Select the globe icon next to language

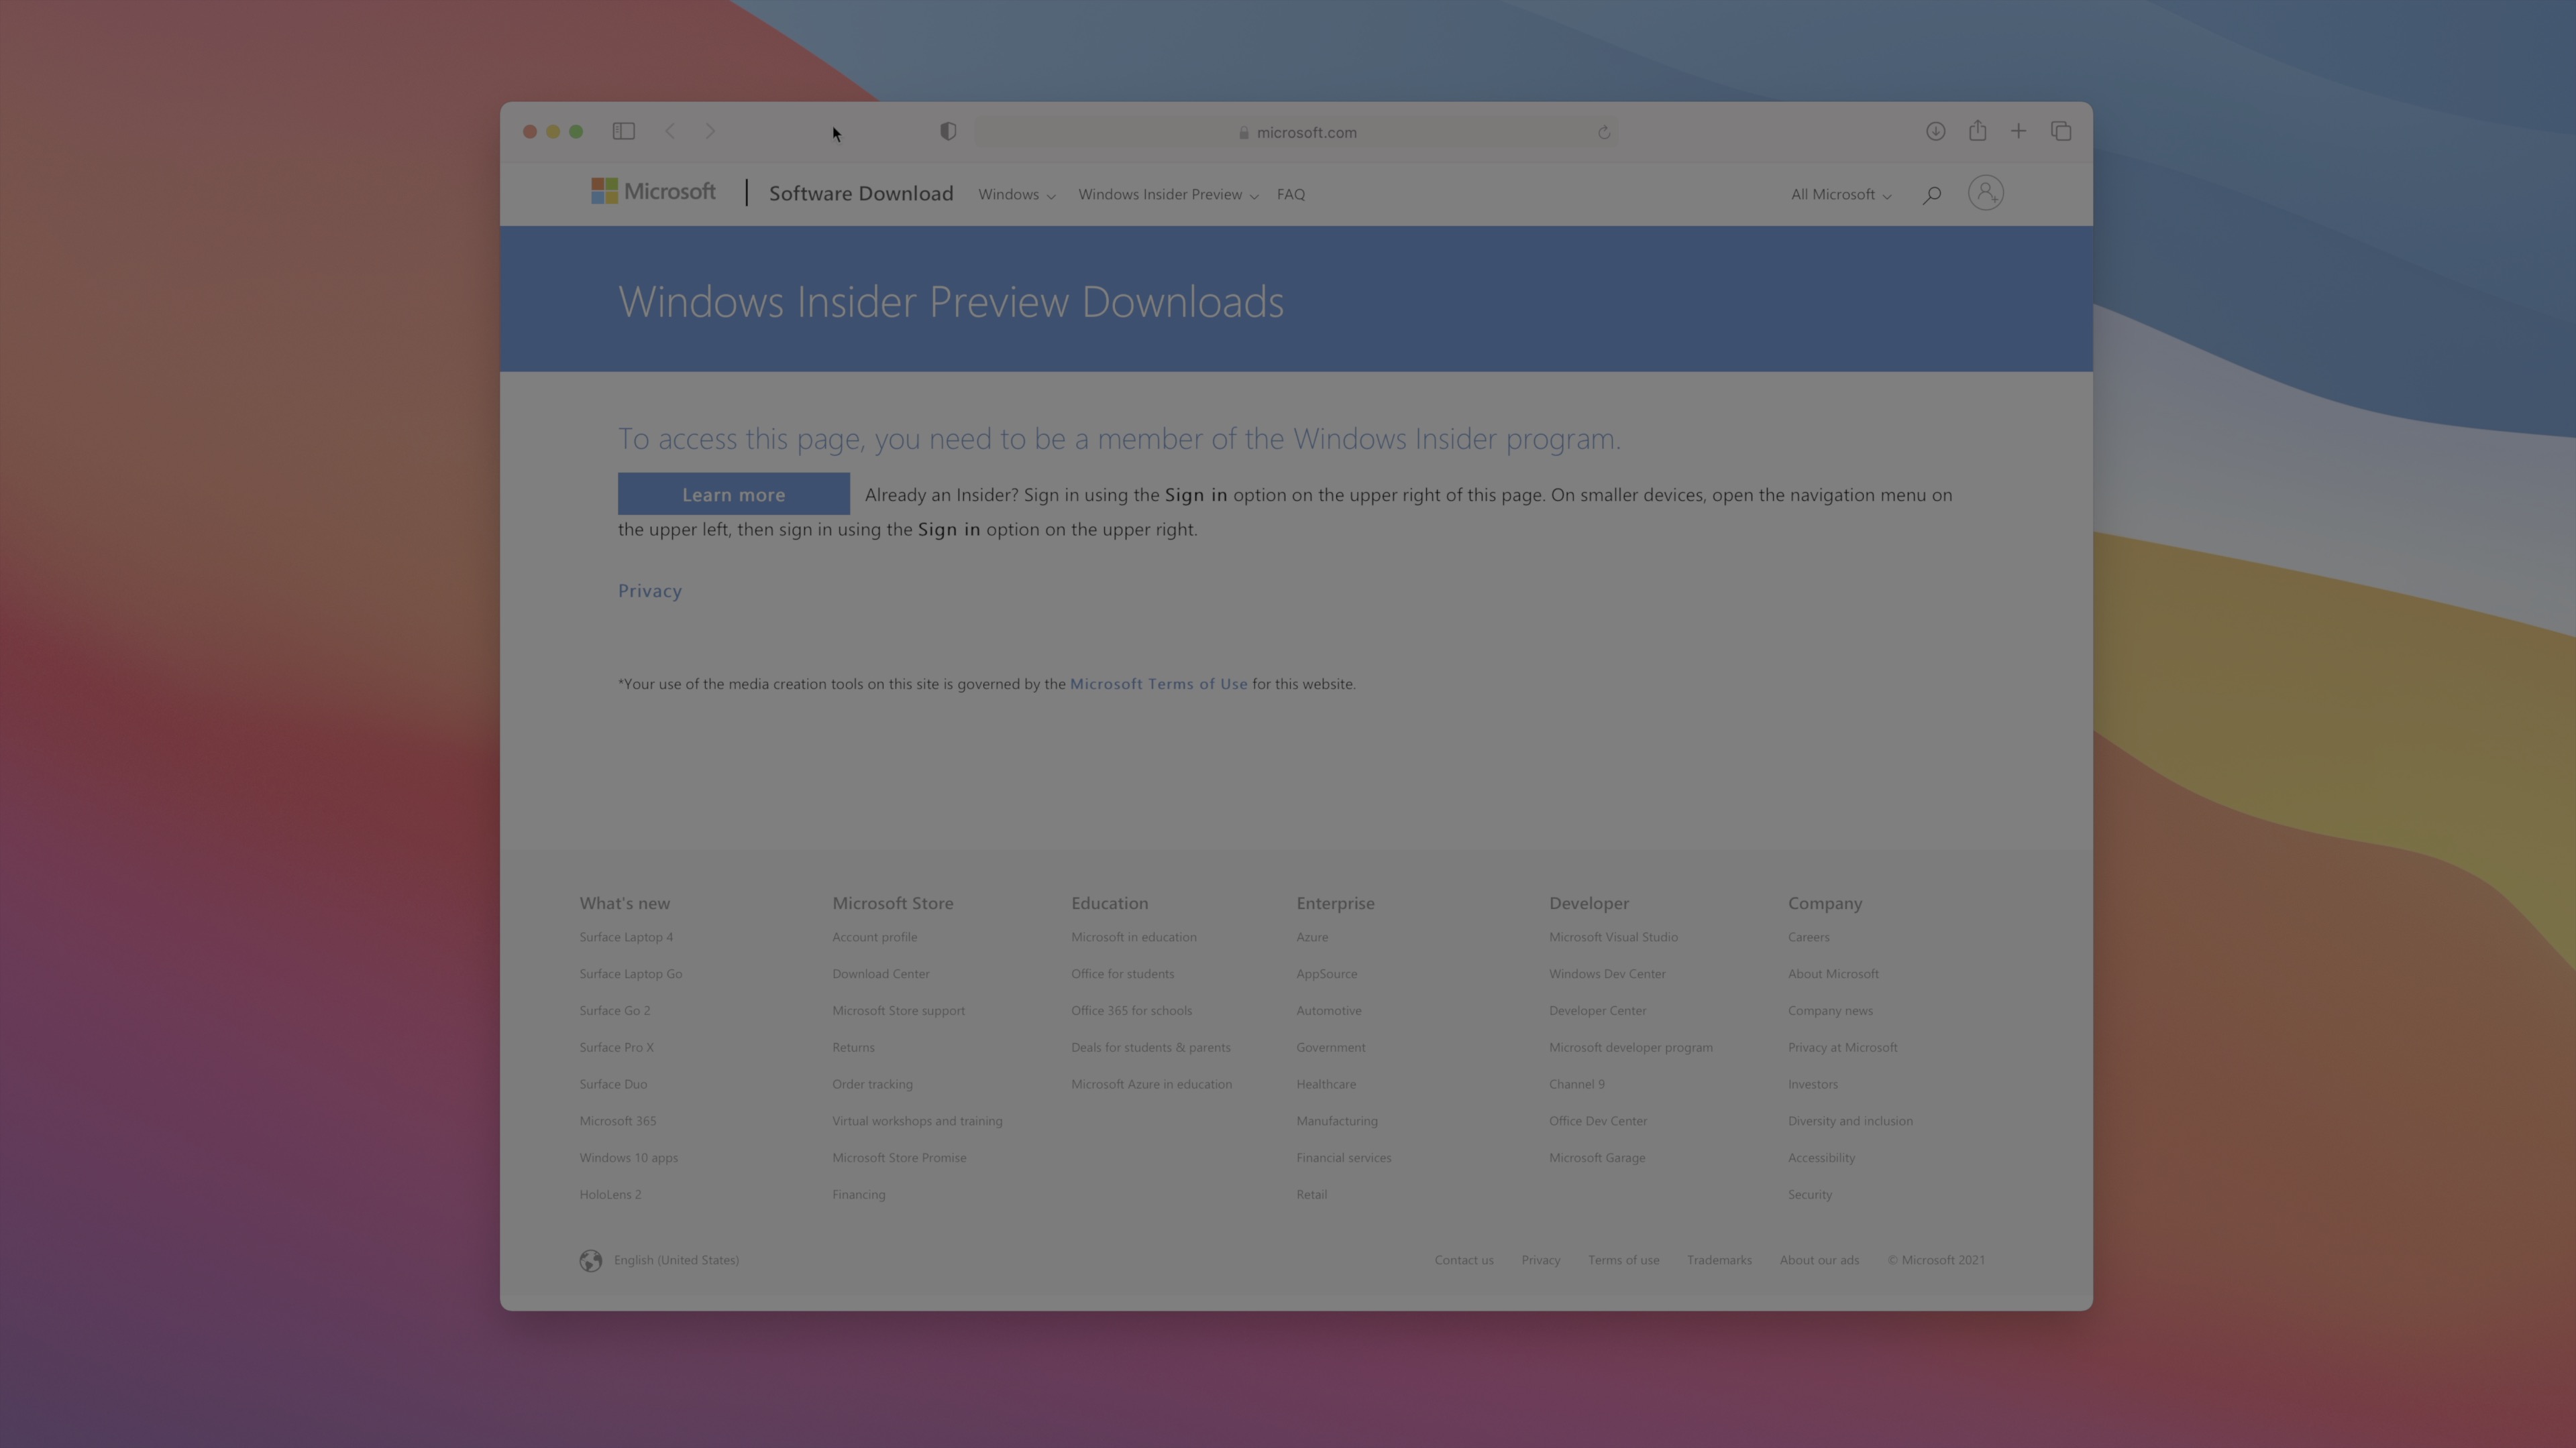(590, 1260)
